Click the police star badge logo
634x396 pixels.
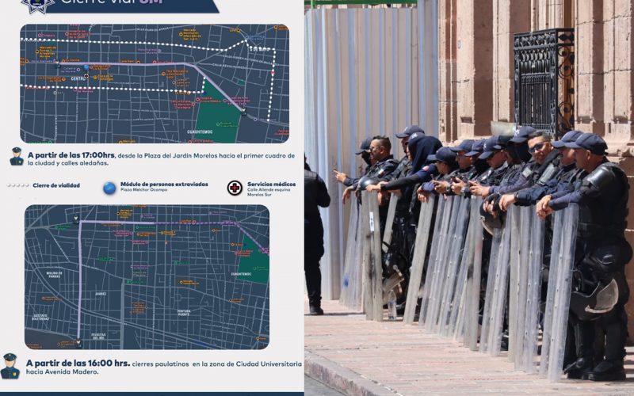point(37,6)
